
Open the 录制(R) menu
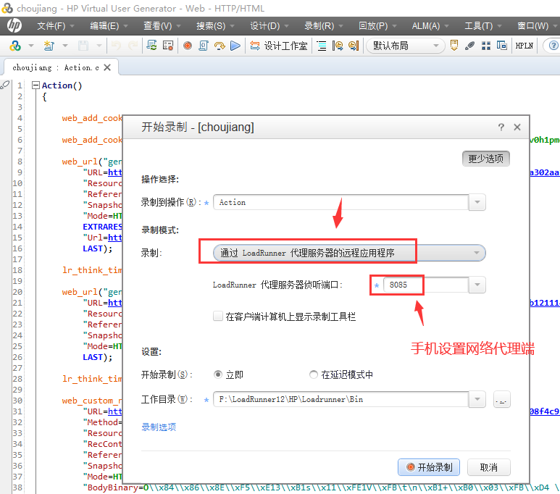click(323, 26)
